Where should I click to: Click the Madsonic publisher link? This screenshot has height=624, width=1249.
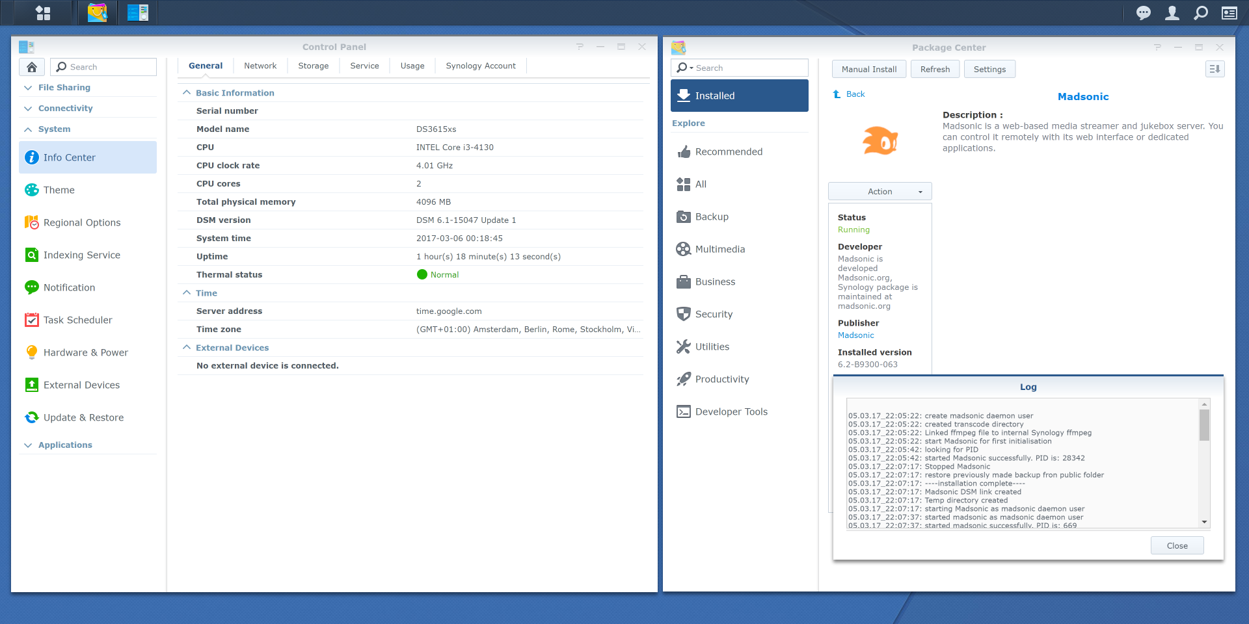pos(855,335)
